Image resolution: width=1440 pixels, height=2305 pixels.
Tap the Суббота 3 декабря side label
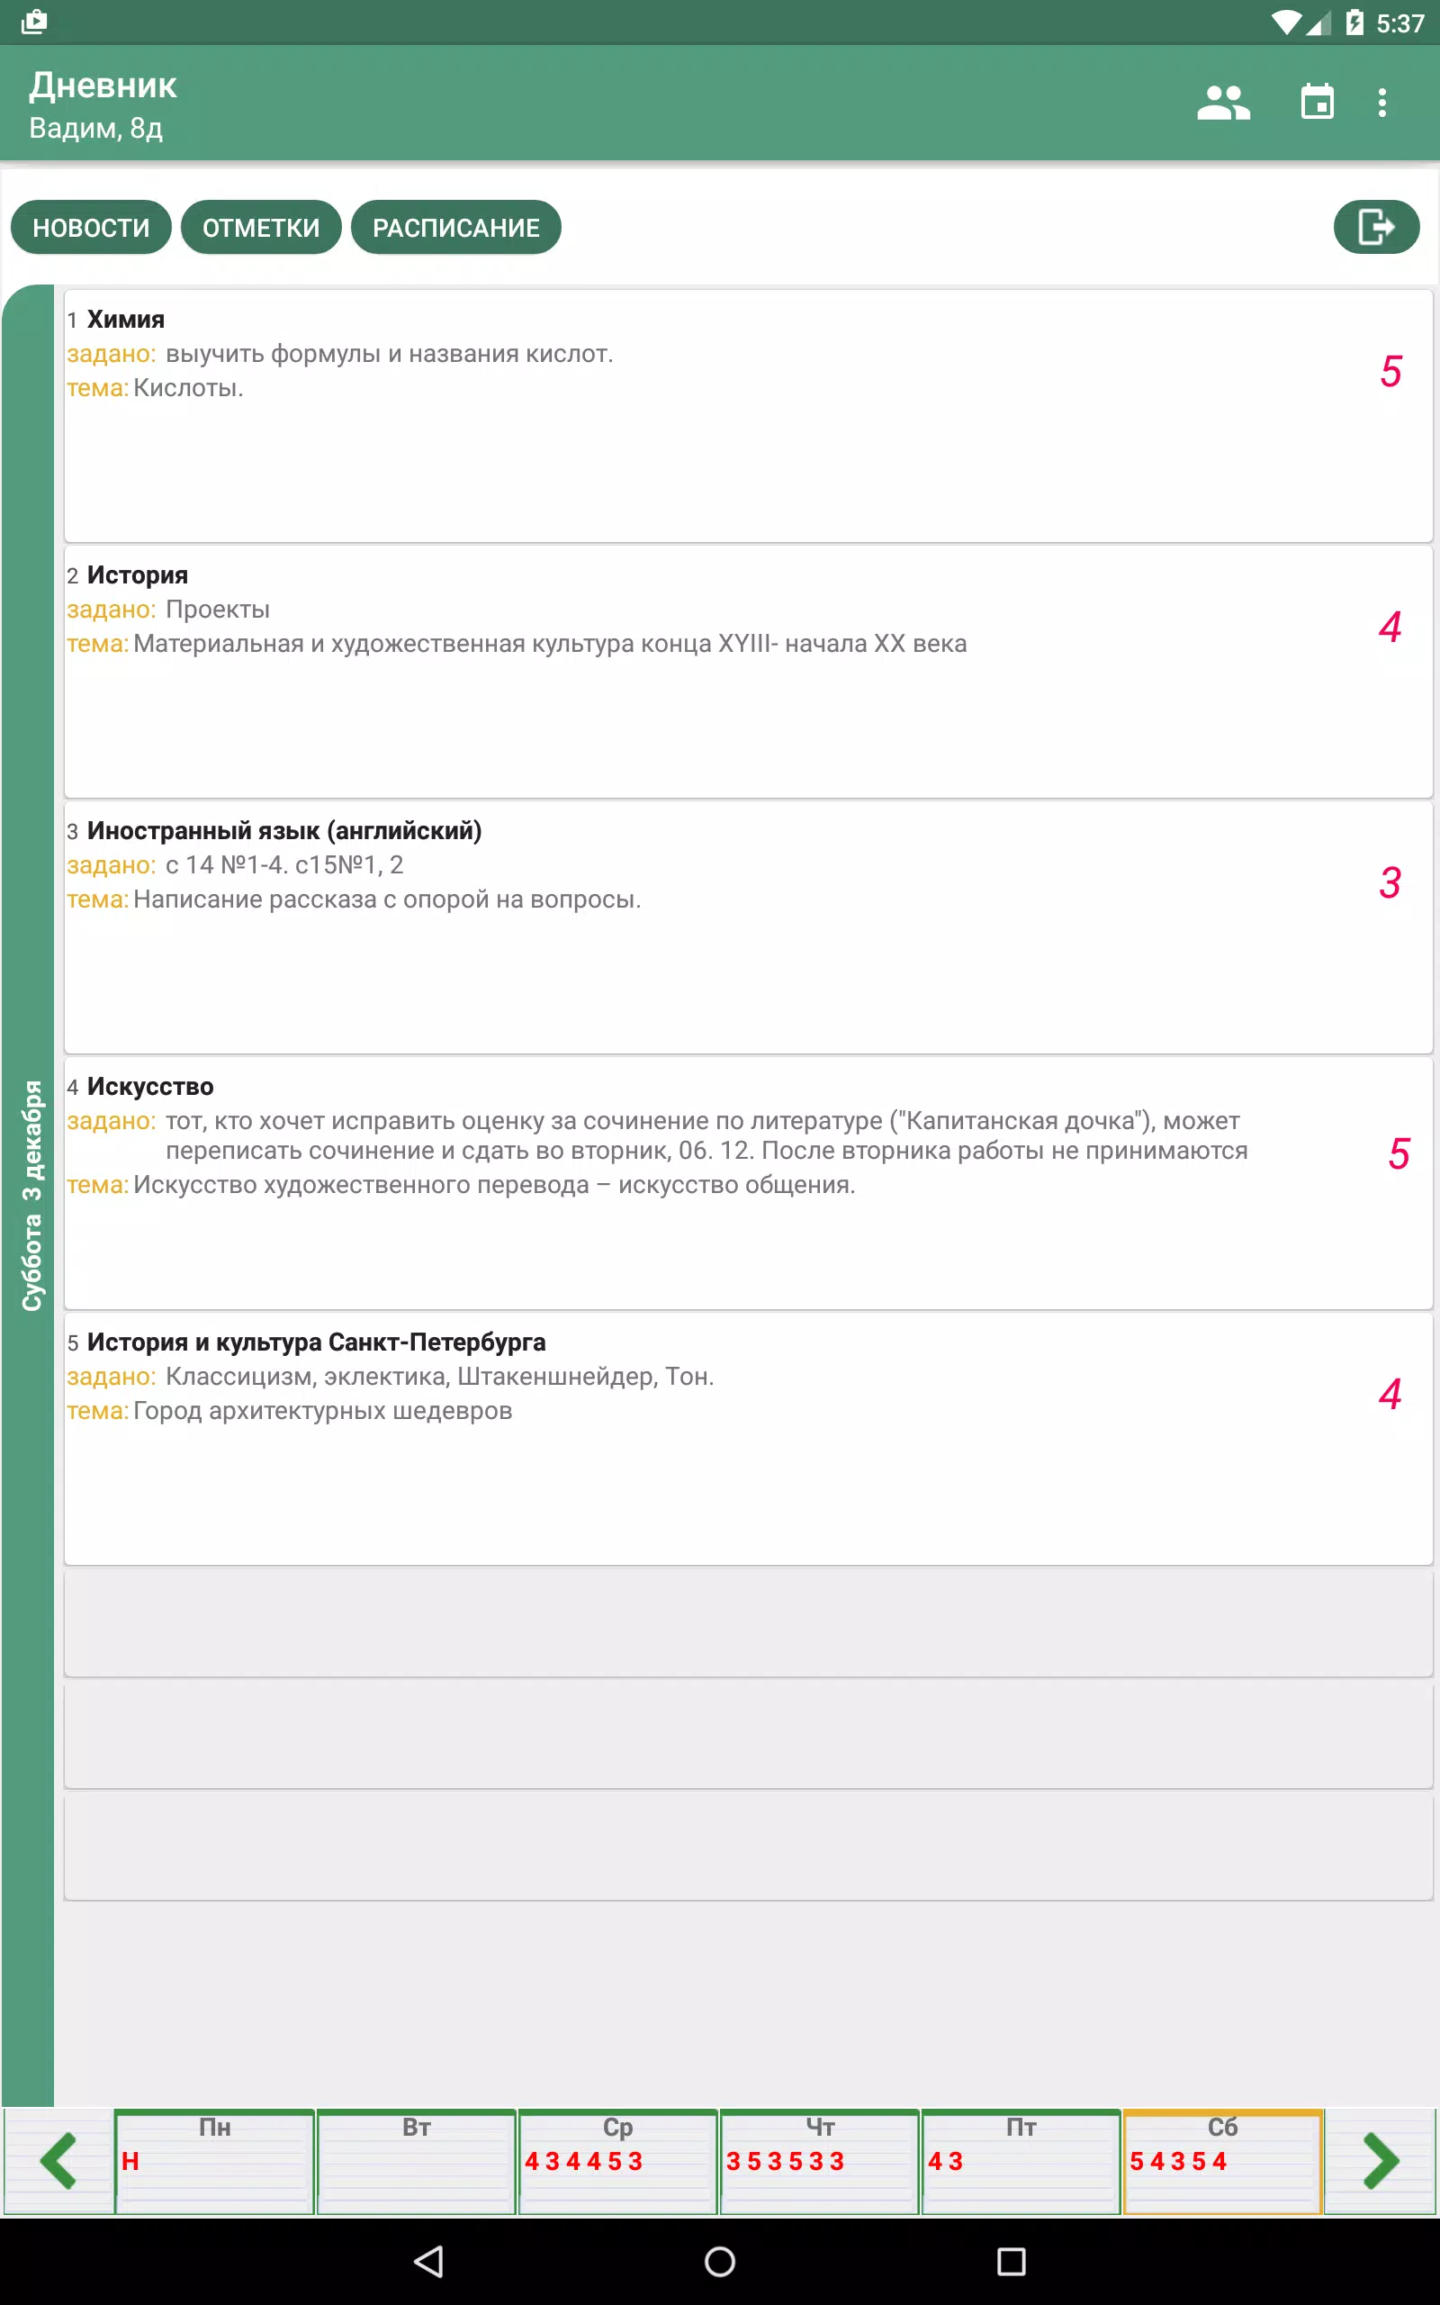(32, 1196)
